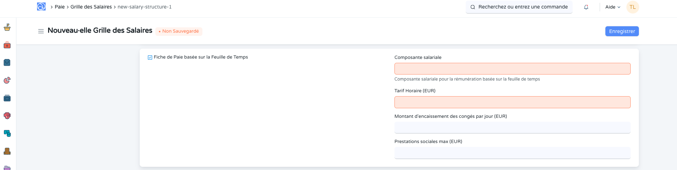Image resolution: width=677 pixels, height=170 pixels.
Task: Click the teal chat bubbles sidebar icon
Action: (7, 133)
